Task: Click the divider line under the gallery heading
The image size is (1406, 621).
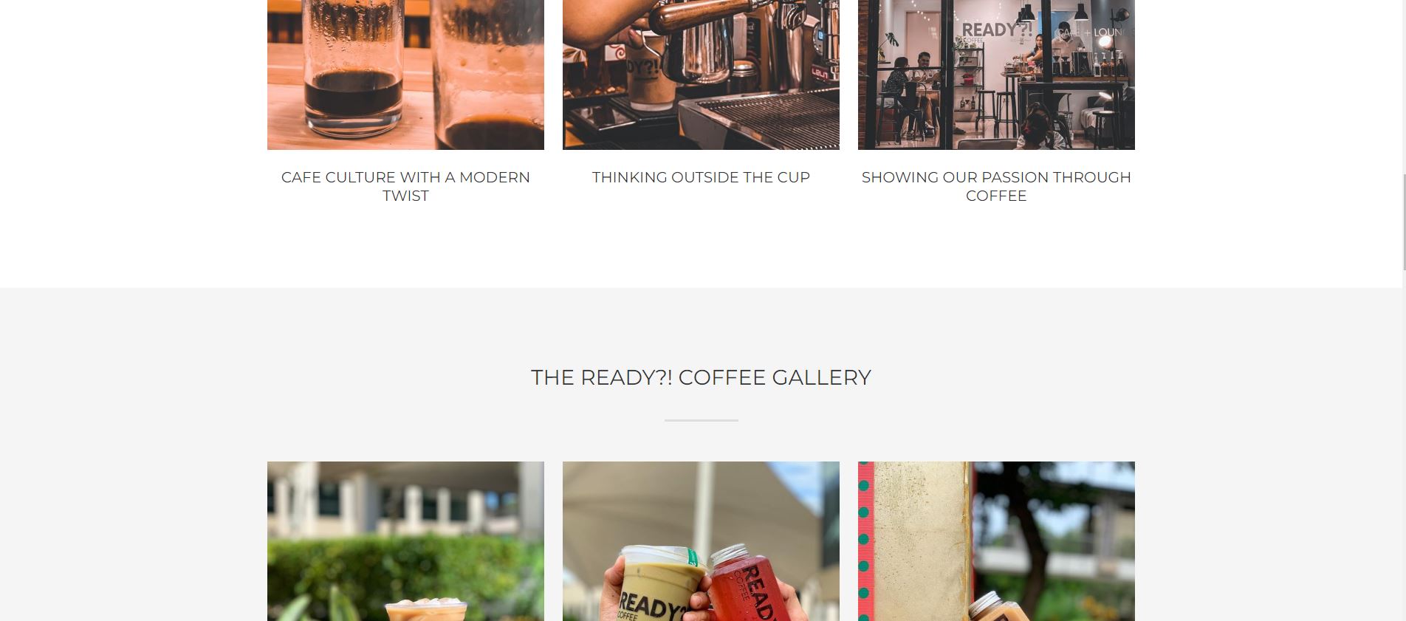Action: pos(701,420)
